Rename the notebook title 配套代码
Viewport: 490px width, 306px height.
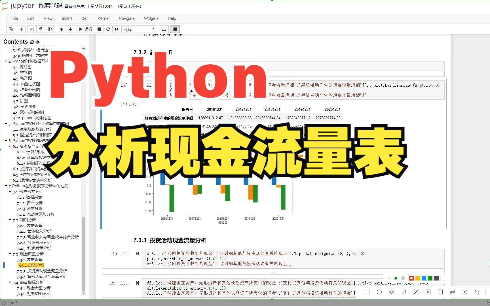50,6
